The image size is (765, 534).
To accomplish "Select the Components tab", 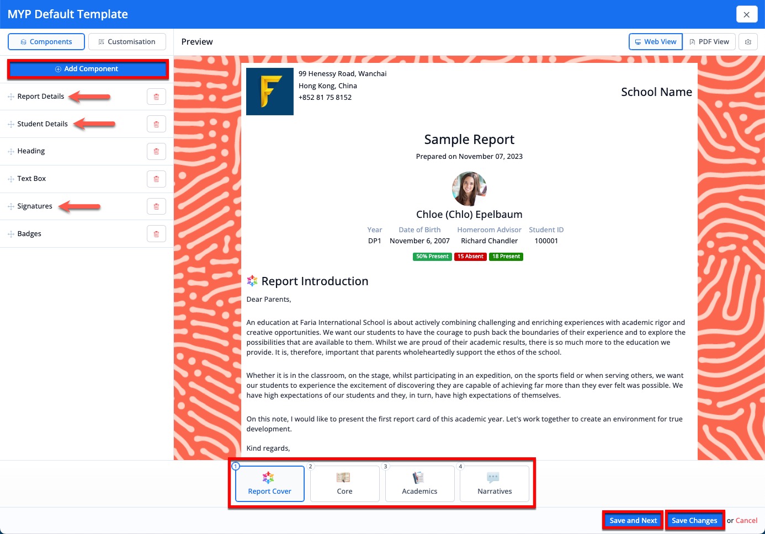I will click(x=46, y=42).
